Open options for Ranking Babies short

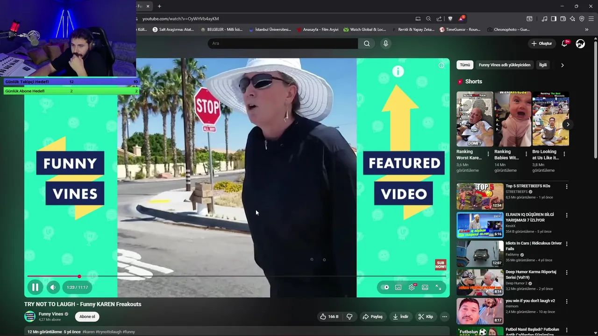click(x=526, y=154)
